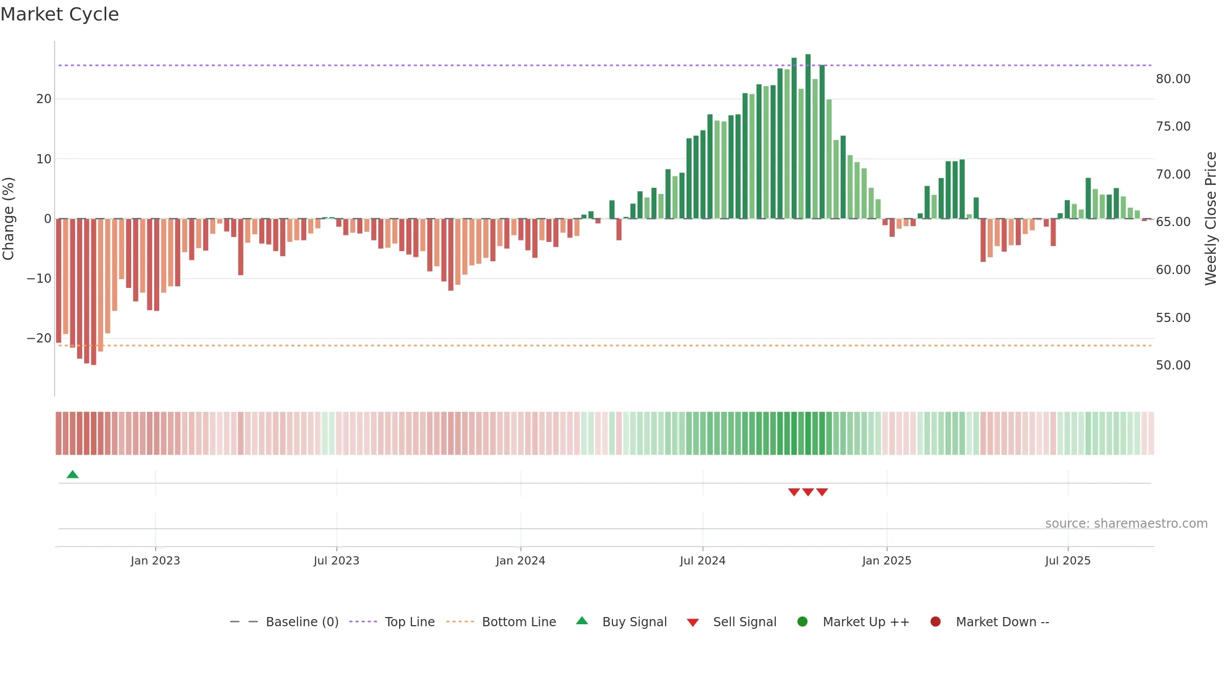Click the orange dotted Bottom Line legend sample
This screenshot has width=1225, height=689.
pyautogui.click(x=460, y=622)
